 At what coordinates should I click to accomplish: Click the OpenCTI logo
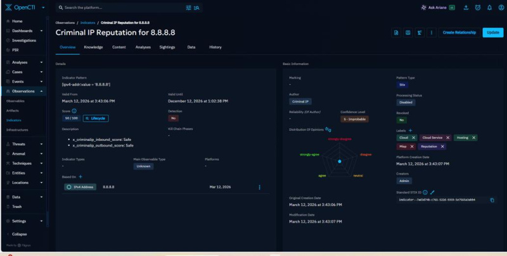(x=20, y=8)
